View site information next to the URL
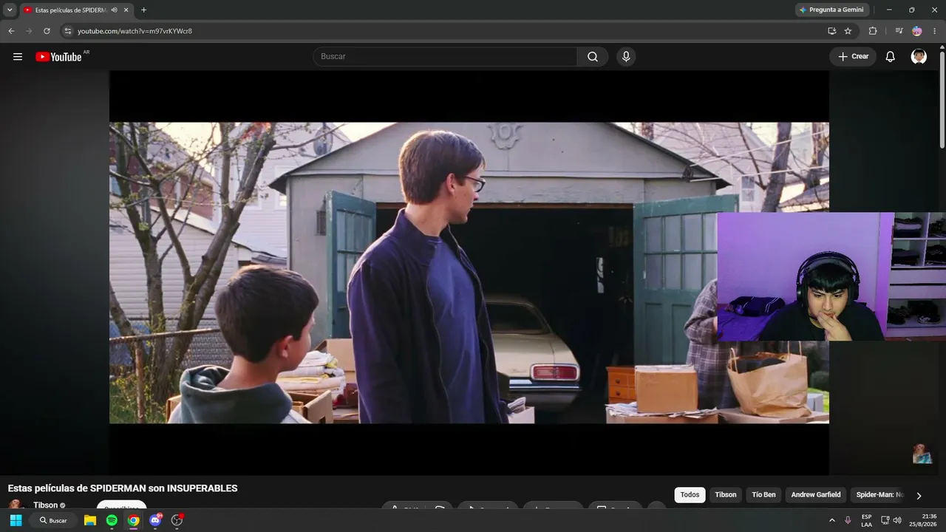 pyautogui.click(x=67, y=31)
